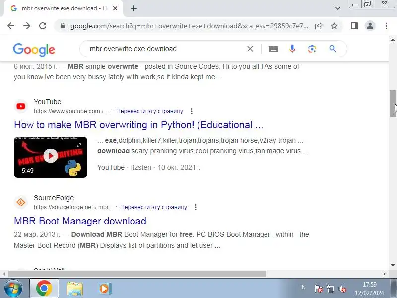This screenshot has width=397, height=298.
Task: Open Windows Explorer from taskbar
Action: [75, 289]
